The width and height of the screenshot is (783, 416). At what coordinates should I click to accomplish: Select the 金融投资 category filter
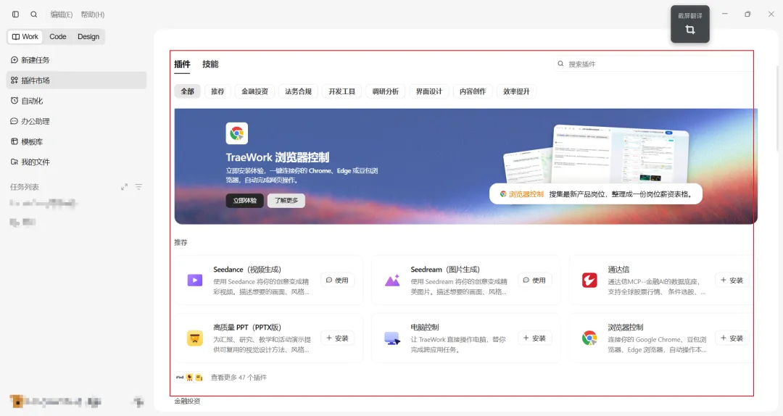(254, 91)
